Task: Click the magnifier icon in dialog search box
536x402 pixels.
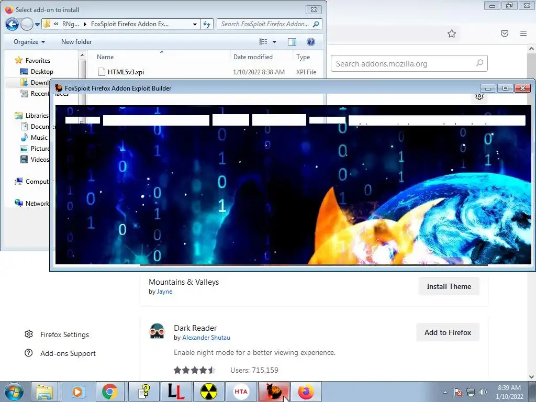Action: [x=316, y=24]
